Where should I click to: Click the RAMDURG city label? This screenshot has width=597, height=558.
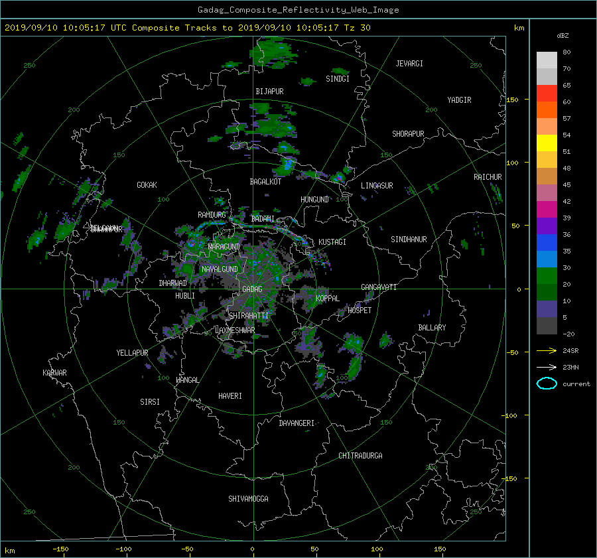point(212,215)
